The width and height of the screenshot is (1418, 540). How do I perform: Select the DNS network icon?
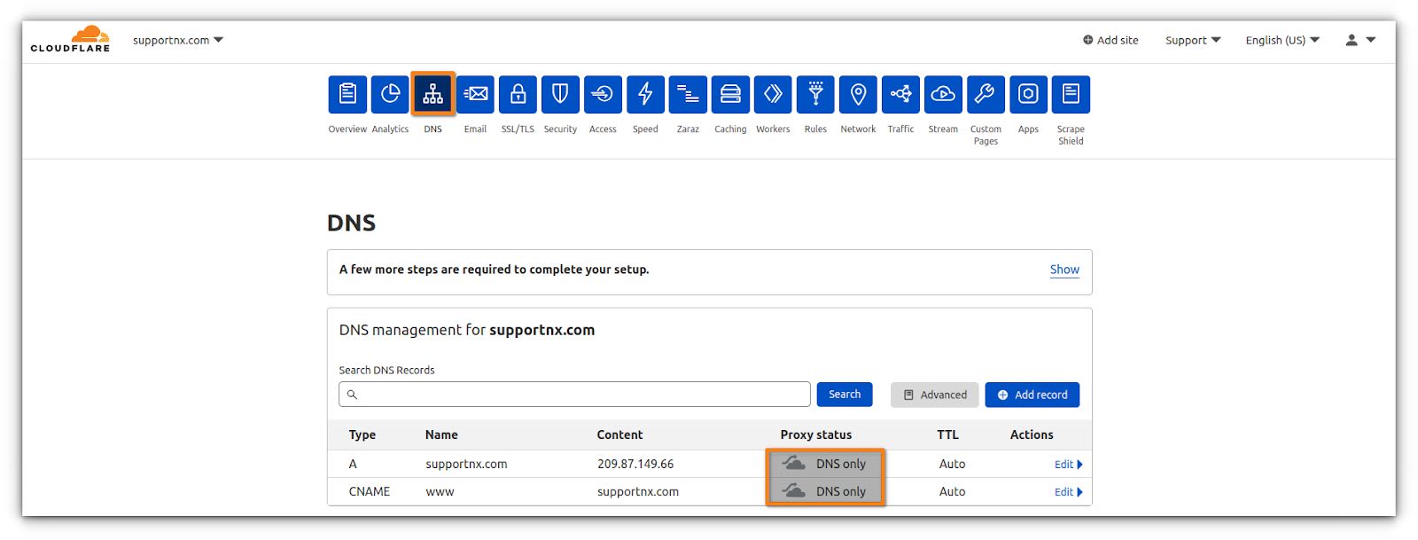coord(432,94)
